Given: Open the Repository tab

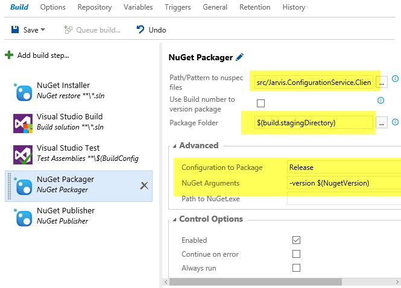Looking at the screenshot, I should click(x=95, y=7).
